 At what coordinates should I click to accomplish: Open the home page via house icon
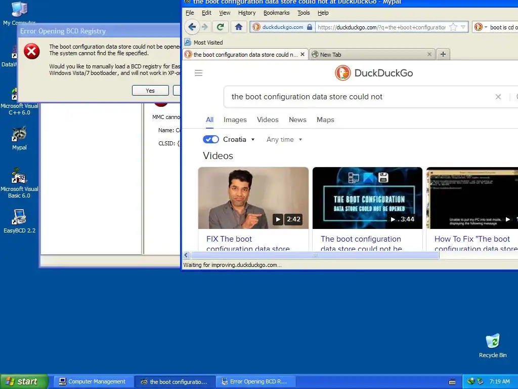pos(239,27)
